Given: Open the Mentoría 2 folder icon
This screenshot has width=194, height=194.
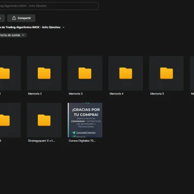Looking at the screenshot, I should point(44,73).
